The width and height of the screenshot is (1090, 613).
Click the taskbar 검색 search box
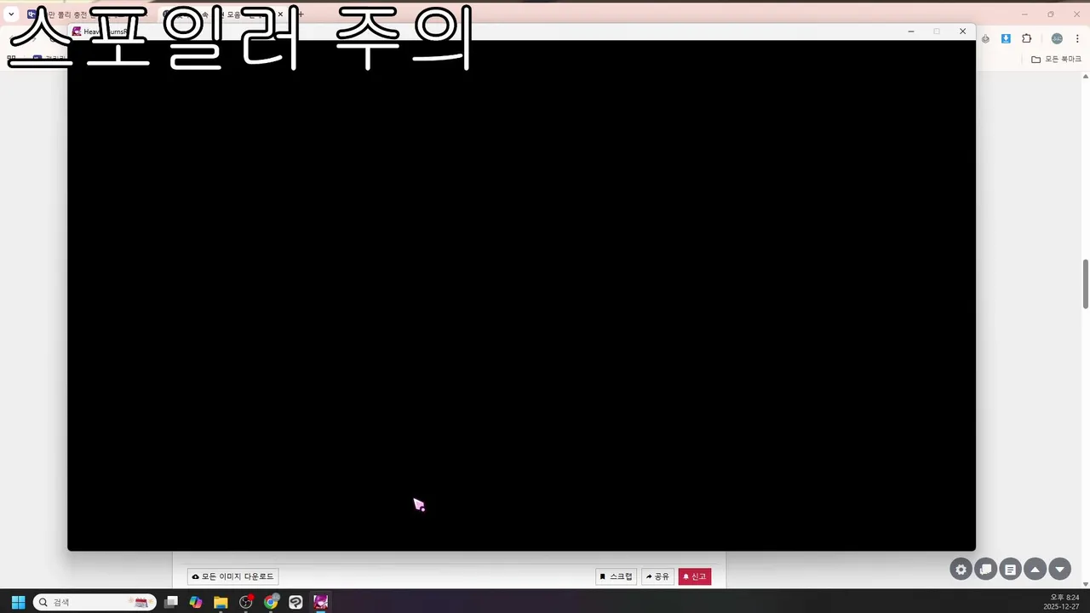coord(95,602)
